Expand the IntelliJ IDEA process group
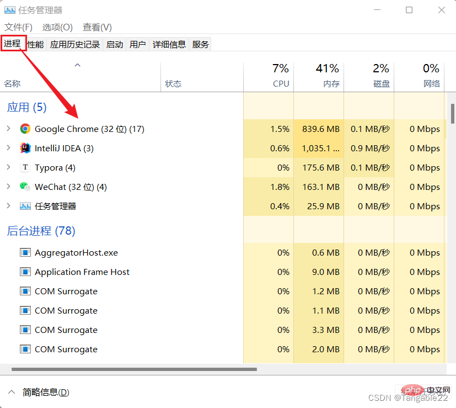Image resolution: width=456 pixels, height=408 pixels. [x=8, y=148]
